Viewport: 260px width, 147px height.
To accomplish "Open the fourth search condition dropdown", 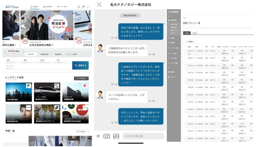I will tap(63, 63).
